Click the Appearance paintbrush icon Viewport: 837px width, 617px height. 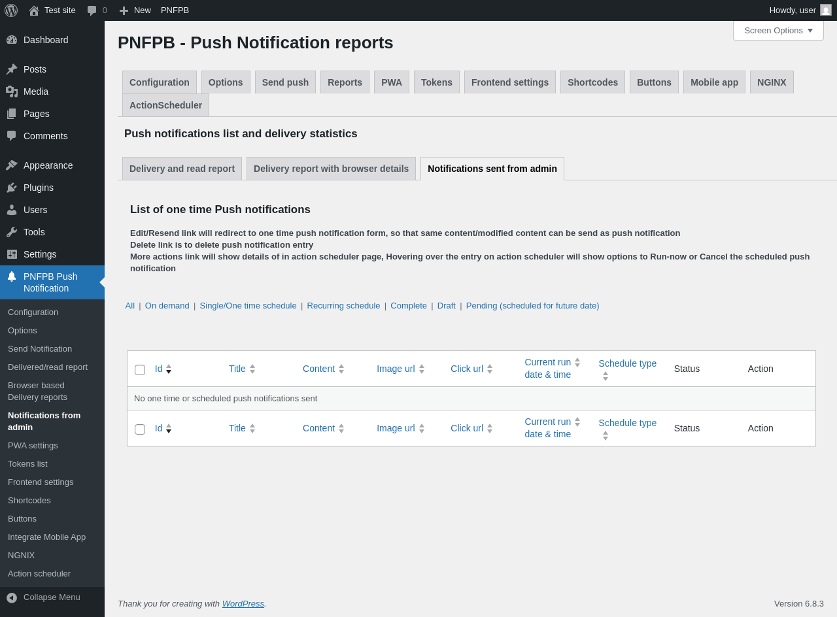coord(12,165)
